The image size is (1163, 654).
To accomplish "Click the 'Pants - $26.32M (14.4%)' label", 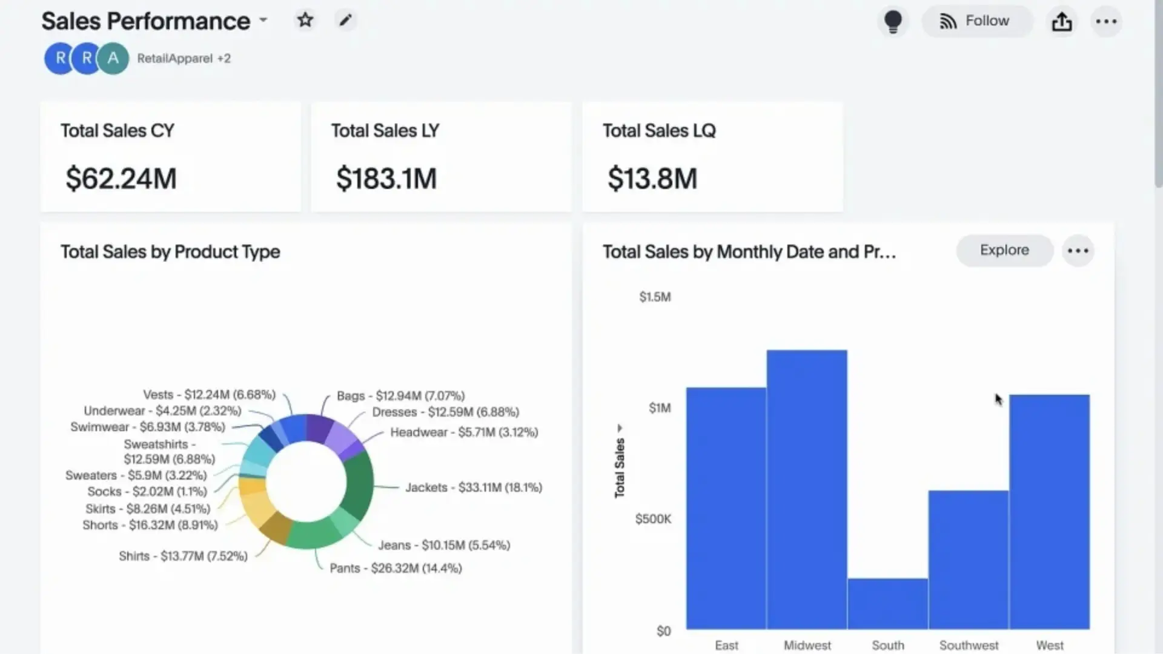I will (x=396, y=568).
